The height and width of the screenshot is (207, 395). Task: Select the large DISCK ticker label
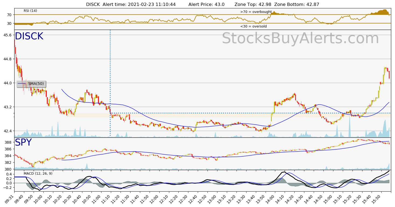click(x=29, y=36)
